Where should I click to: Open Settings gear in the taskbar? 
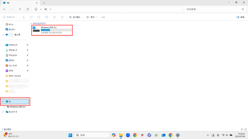[x=178, y=135]
